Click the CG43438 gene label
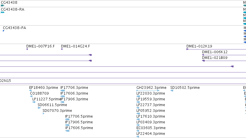This screenshot has width=246, height=138. (9, 3)
